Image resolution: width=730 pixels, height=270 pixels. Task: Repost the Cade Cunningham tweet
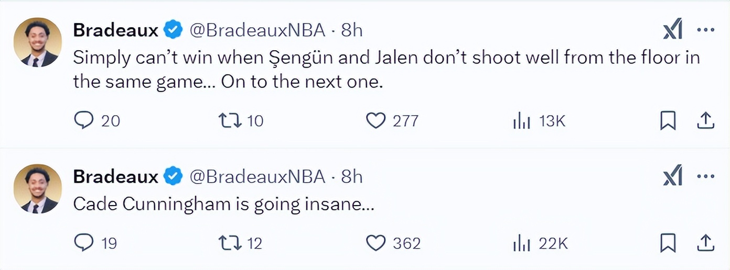click(229, 243)
